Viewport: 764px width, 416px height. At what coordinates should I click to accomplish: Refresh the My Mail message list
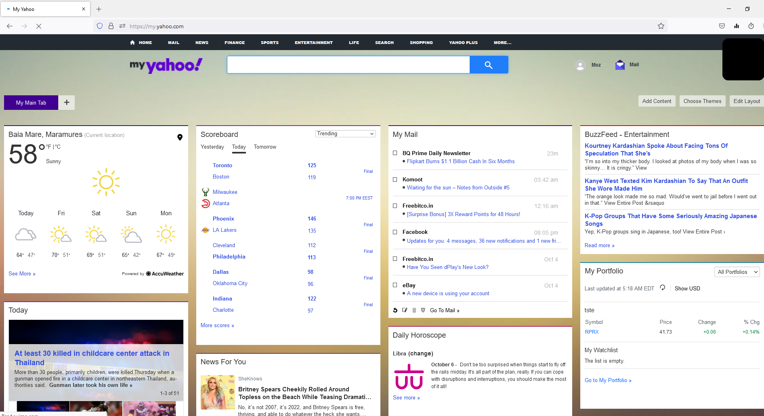(x=395, y=310)
